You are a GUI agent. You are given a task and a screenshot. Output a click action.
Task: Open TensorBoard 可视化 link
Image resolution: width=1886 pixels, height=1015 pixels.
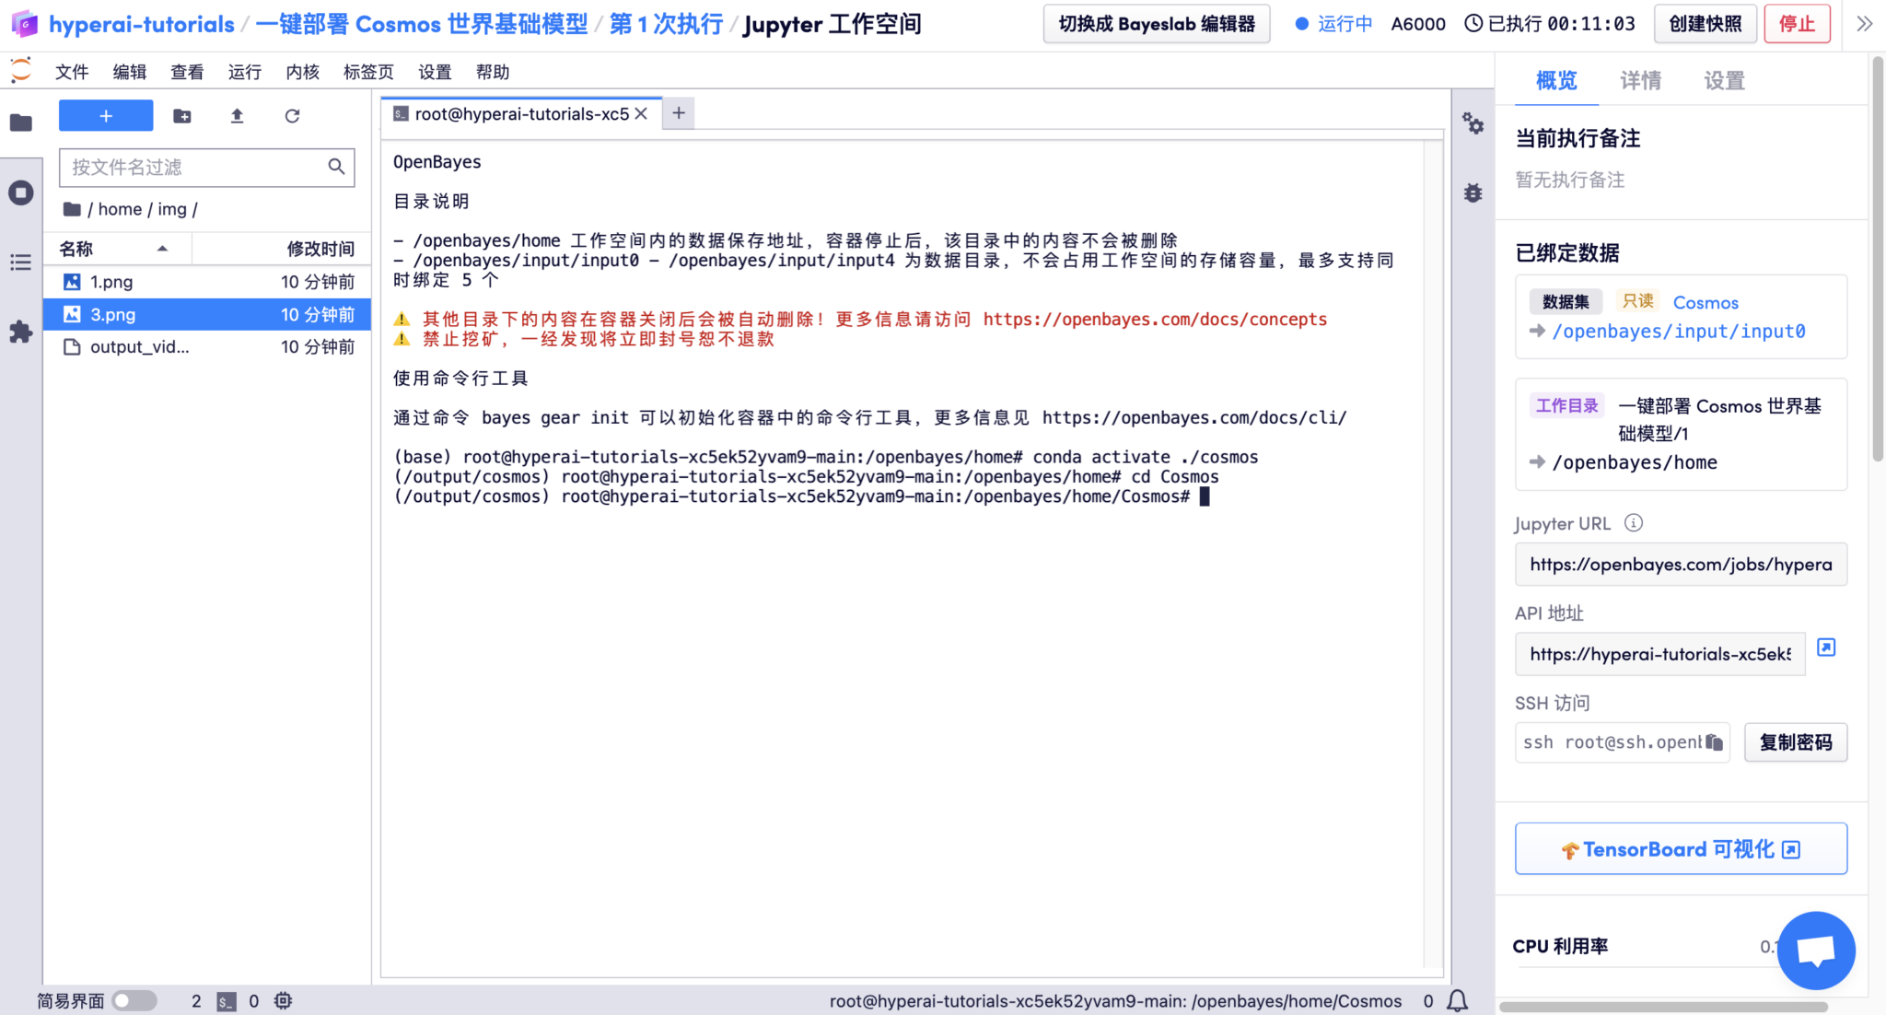click(1681, 849)
